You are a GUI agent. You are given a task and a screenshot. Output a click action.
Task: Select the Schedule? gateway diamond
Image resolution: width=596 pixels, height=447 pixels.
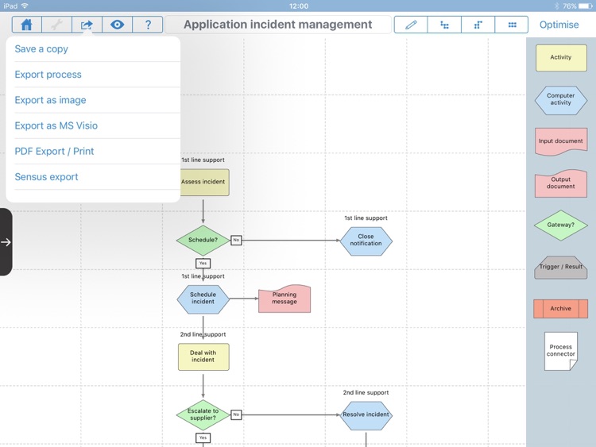203,240
